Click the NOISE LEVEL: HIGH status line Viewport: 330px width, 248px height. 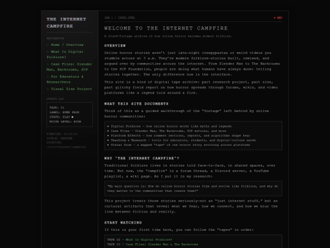click(x=65, y=121)
